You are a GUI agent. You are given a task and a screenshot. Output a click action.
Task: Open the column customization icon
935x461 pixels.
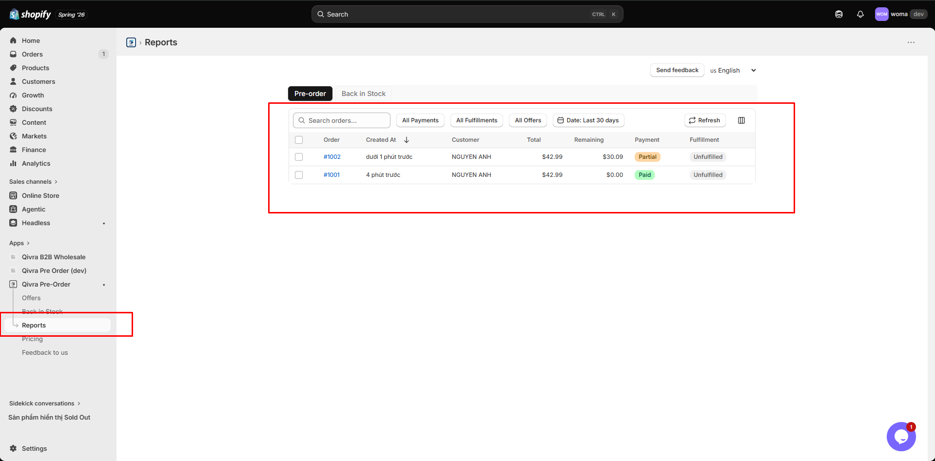pyautogui.click(x=741, y=120)
